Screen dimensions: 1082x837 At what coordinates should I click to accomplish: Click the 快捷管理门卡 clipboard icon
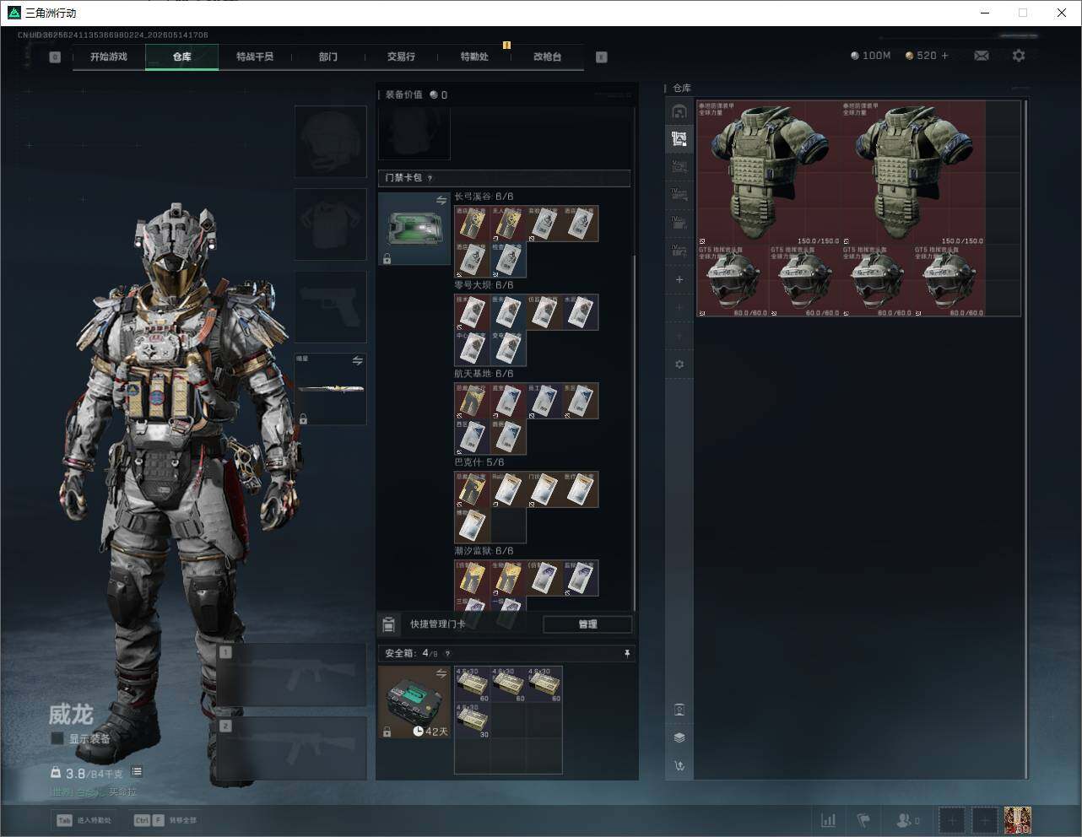[388, 624]
